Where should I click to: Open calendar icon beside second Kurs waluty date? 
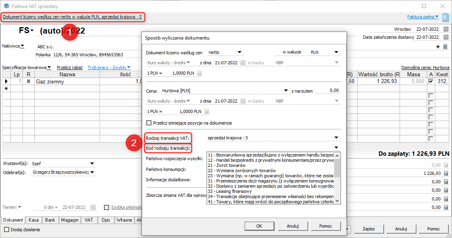click(243, 101)
